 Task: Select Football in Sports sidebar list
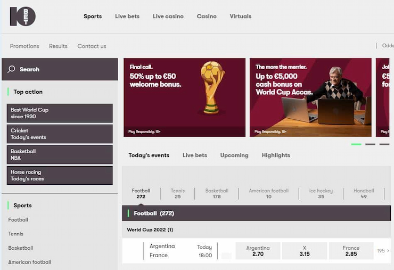point(18,220)
